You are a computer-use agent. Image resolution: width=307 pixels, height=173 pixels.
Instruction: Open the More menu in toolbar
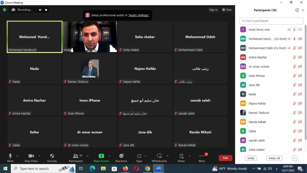pyautogui.click(x=202, y=156)
